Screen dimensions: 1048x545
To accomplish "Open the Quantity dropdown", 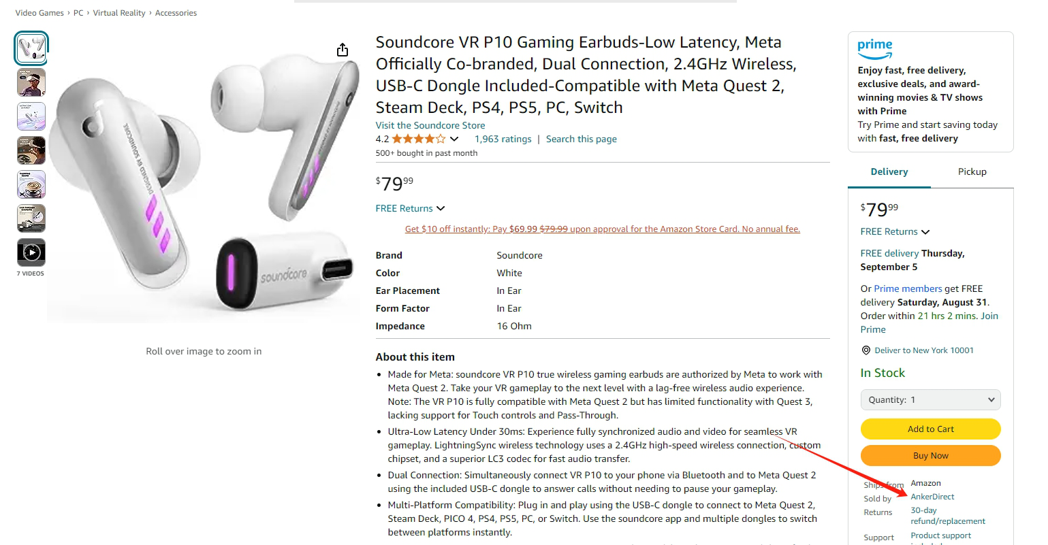I will pos(930,400).
